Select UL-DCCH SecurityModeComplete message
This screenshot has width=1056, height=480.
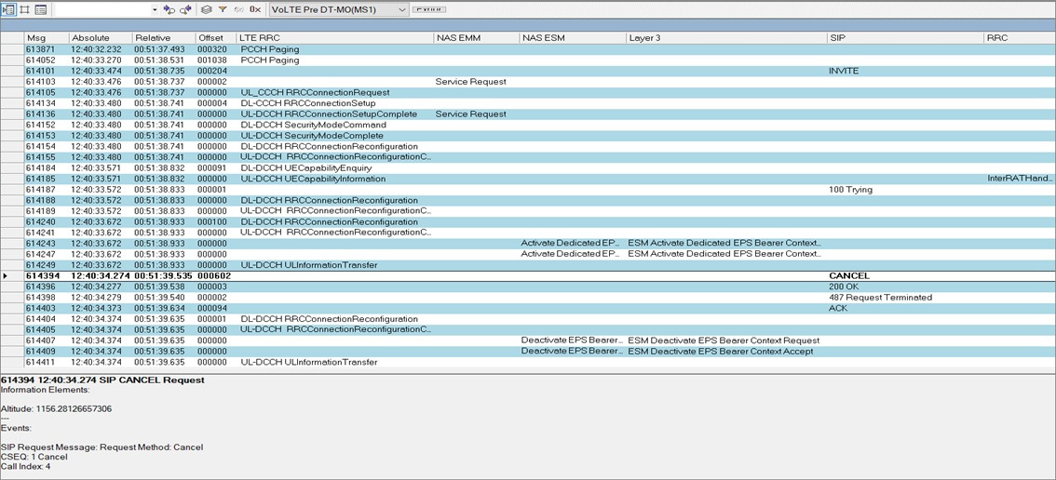(312, 135)
